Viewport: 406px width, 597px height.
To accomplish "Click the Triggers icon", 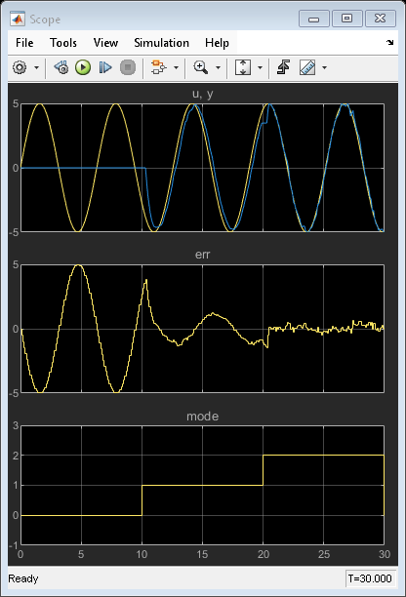I will 283,67.
